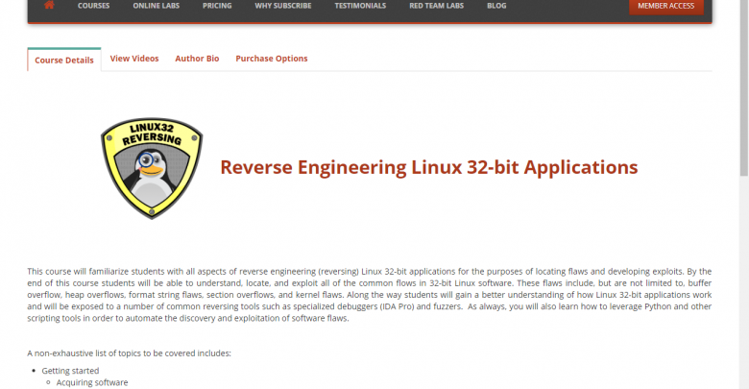This screenshot has width=749, height=389.
Task: Click the Linux32 Reversing penguin badge
Action: point(152,168)
